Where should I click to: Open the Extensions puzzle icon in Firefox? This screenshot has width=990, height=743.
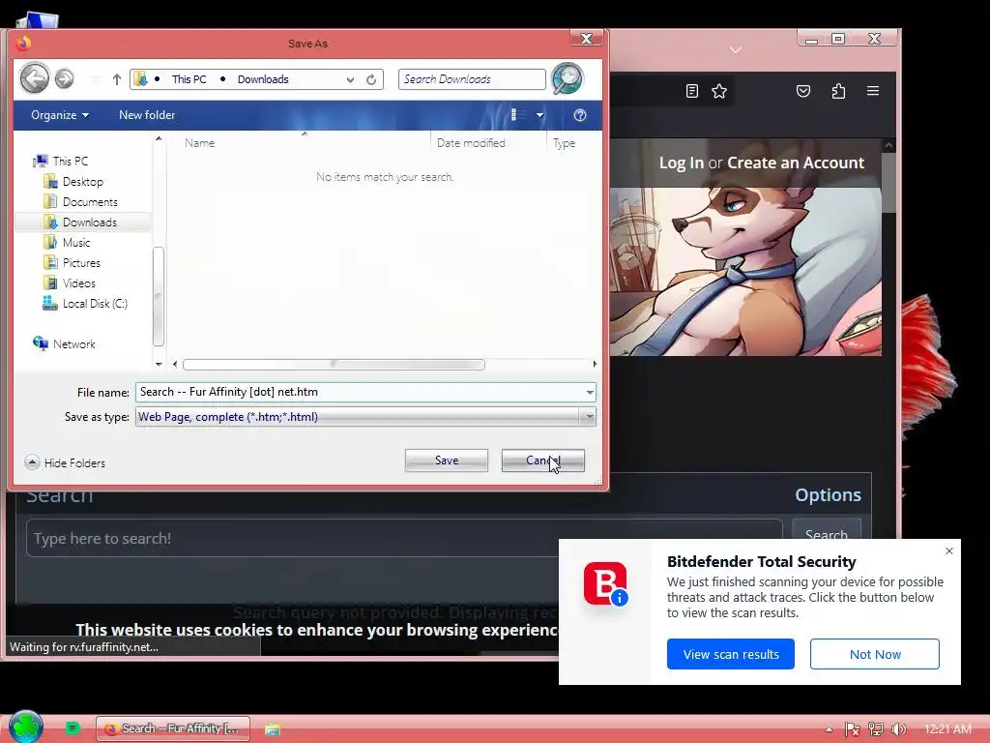click(x=838, y=91)
